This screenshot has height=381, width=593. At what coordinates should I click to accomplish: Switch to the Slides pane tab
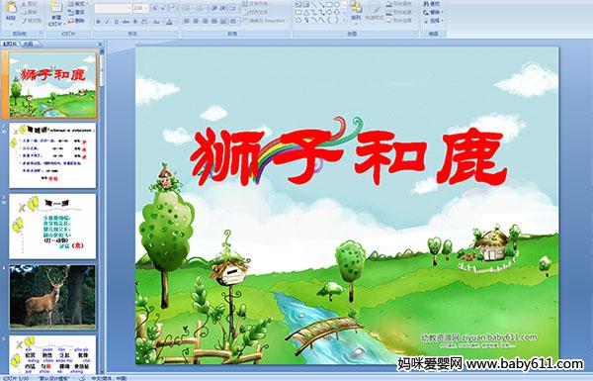click(x=10, y=44)
